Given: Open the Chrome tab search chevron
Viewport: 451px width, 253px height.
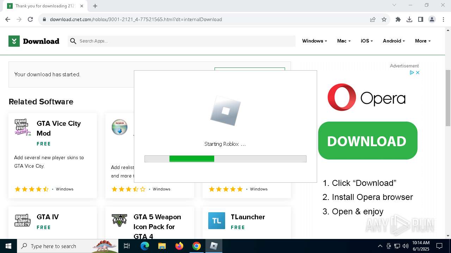Looking at the screenshot, I should [394, 5].
